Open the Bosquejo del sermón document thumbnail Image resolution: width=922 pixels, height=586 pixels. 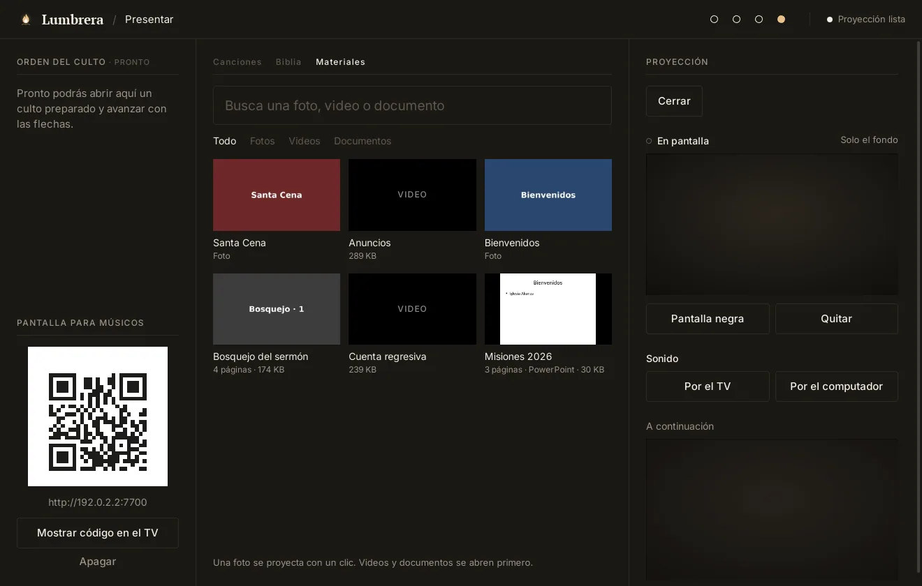(277, 309)
